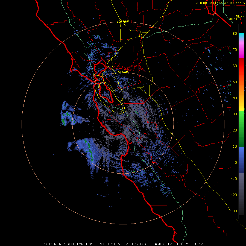The image size is (246, 246).
Task: Click the '100 NMI' range ring label
Action: pos(123,22)
